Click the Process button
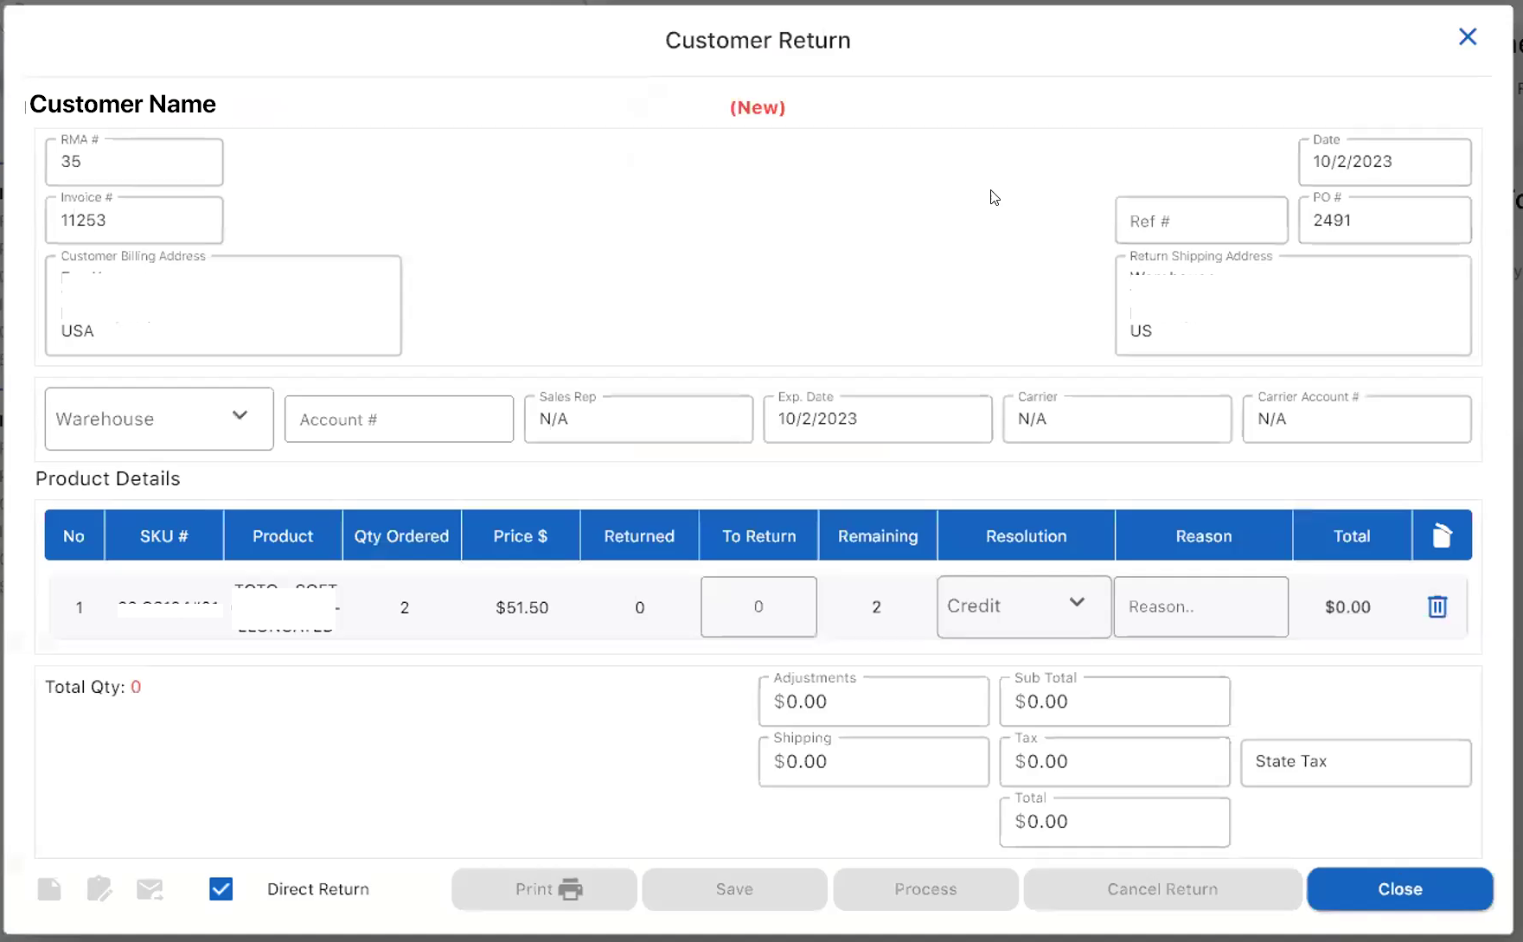The image size is (1523, 942). [x=925, y=889]
